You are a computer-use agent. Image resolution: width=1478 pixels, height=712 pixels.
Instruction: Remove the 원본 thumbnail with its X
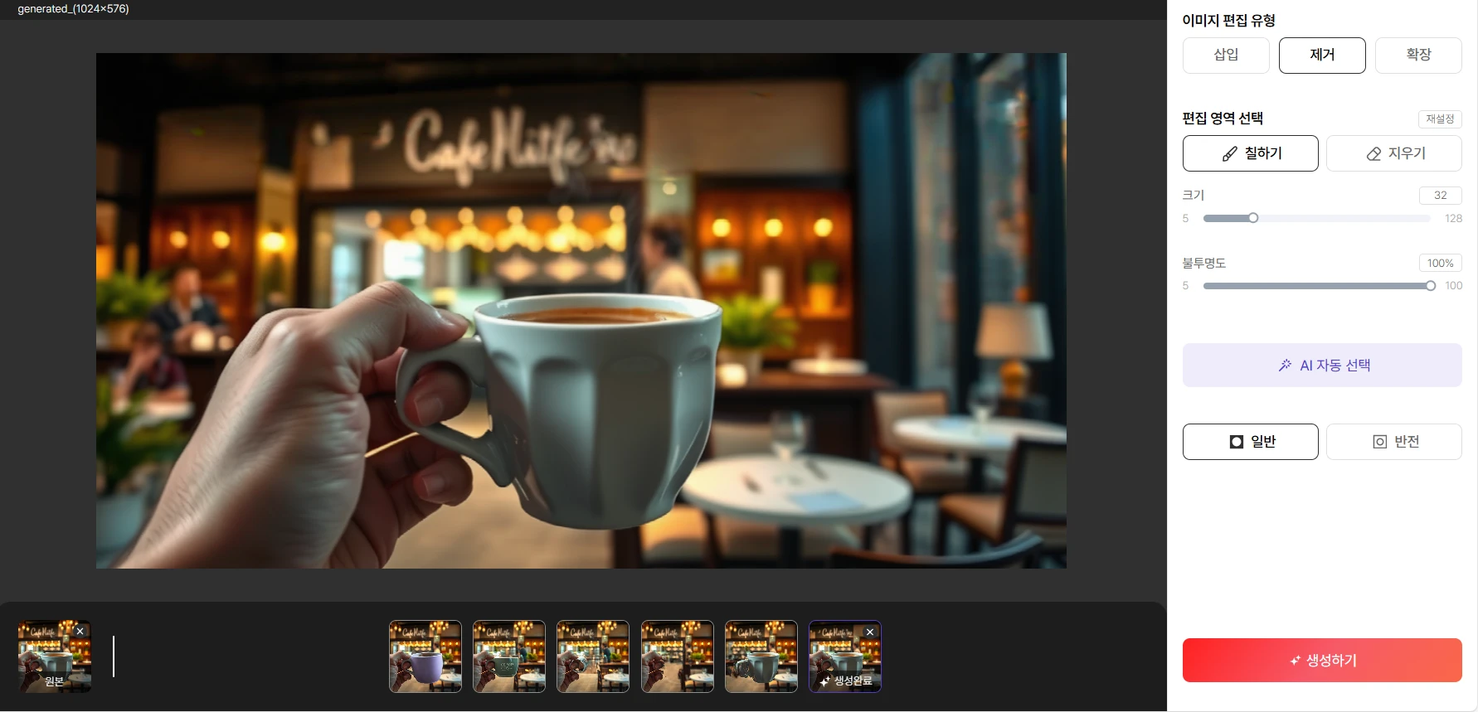(80, 632)
